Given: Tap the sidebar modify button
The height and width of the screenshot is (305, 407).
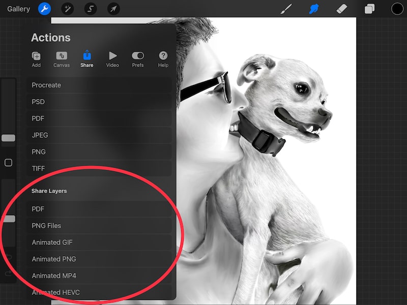Looking at the screenshot, I should click(x=8, y=163).
